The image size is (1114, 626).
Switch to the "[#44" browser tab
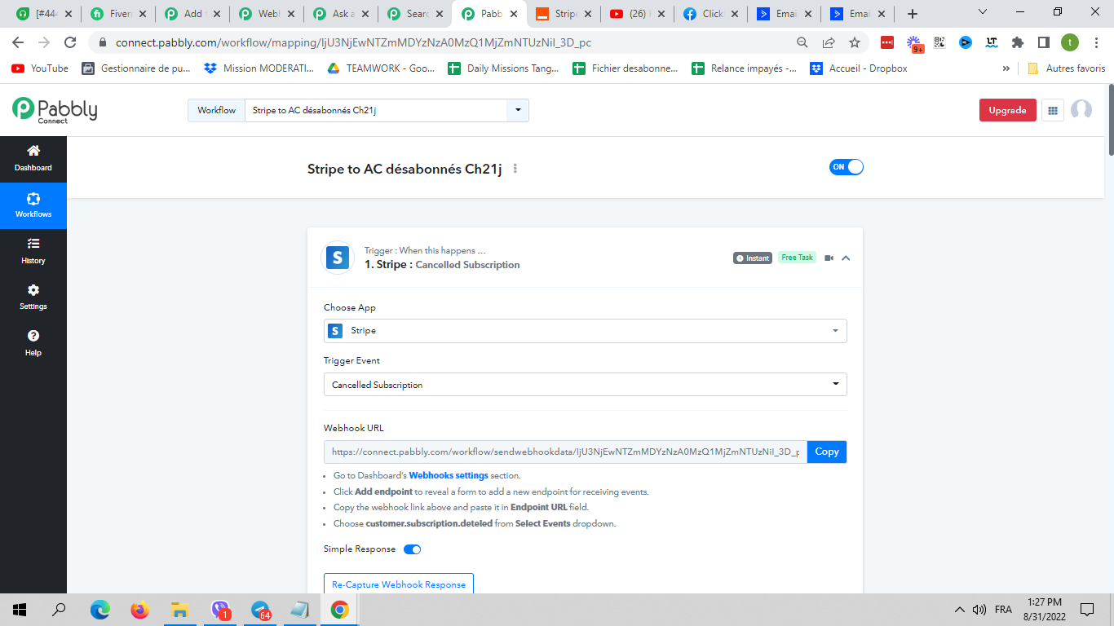pyautogui.click(x=42, y=14)
